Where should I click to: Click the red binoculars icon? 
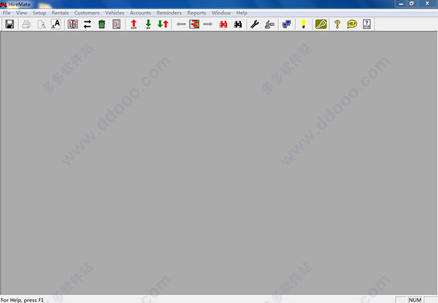pos(223,24)
